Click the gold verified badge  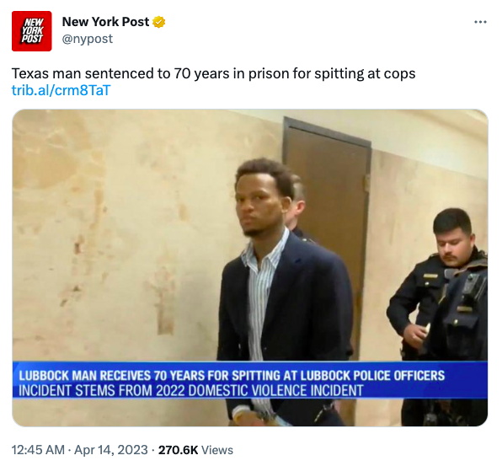159,22
